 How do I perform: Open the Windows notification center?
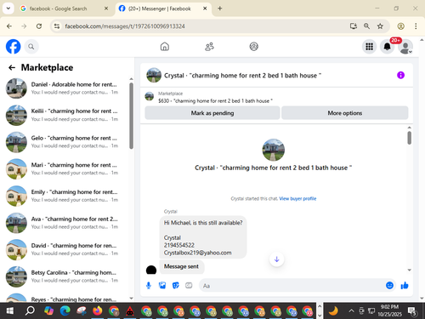(412, 311)
